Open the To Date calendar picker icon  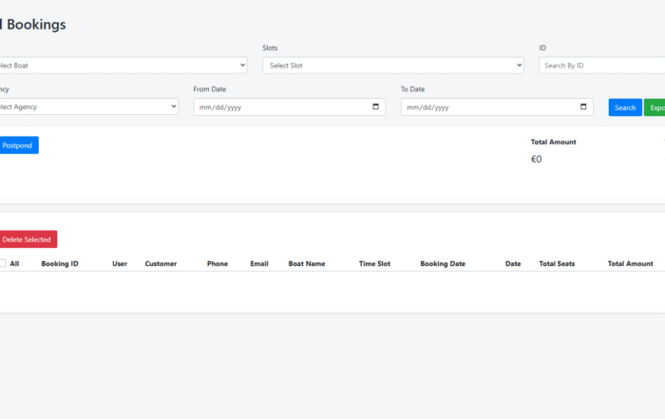tap(583, 107)
